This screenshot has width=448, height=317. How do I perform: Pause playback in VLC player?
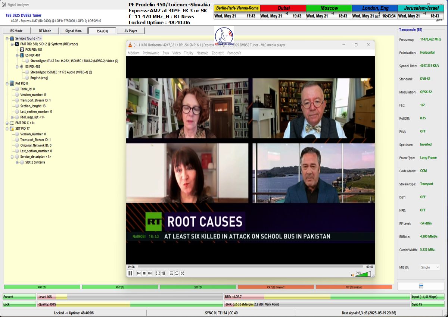[x=130, y=273]
